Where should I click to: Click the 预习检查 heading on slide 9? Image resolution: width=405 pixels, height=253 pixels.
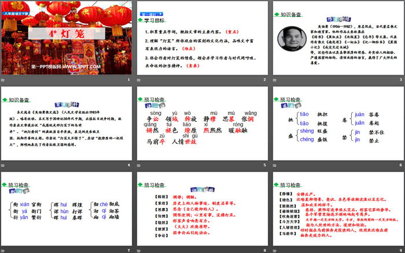point(290,185)
